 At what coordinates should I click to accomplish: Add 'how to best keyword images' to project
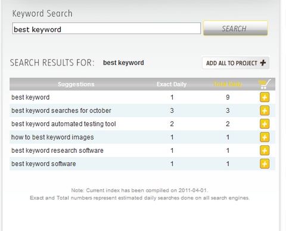pos(265,137)
